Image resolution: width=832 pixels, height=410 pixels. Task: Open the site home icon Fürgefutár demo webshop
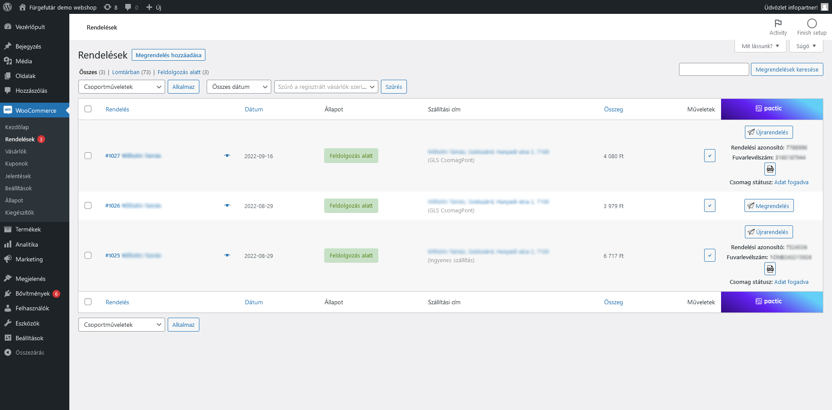point(23,7)
